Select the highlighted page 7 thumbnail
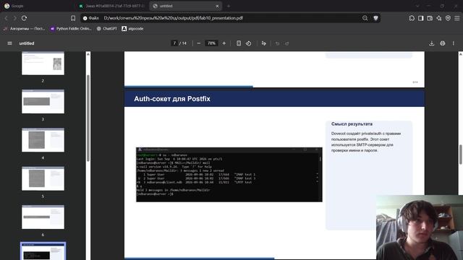 pyautogui.click(x=43, y=251)
